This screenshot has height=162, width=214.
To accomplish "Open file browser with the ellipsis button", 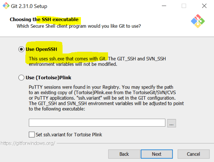I will tap(172, 123).
